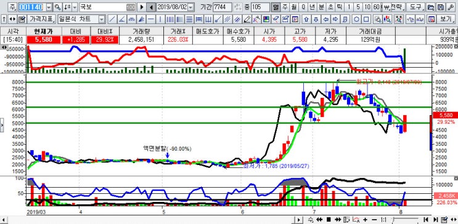This screenshot has width=458, height=224.
Task: Expand the stock code dropdown arrow
Action: click(x=49, y=7)
